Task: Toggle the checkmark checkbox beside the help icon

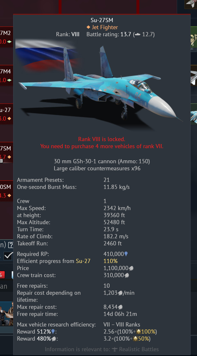Action: 9,256
